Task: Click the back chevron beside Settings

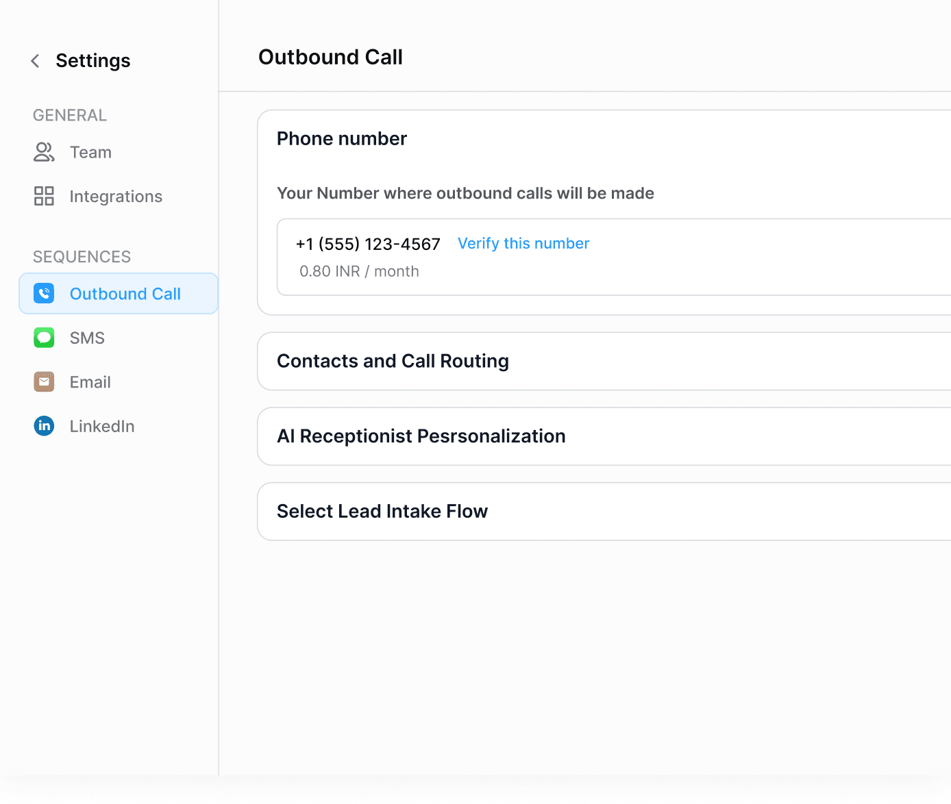Action: pyautogui.click(x=35, y=61)
